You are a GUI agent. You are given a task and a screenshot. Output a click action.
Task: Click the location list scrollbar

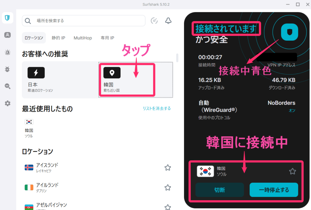pos(177,58)
